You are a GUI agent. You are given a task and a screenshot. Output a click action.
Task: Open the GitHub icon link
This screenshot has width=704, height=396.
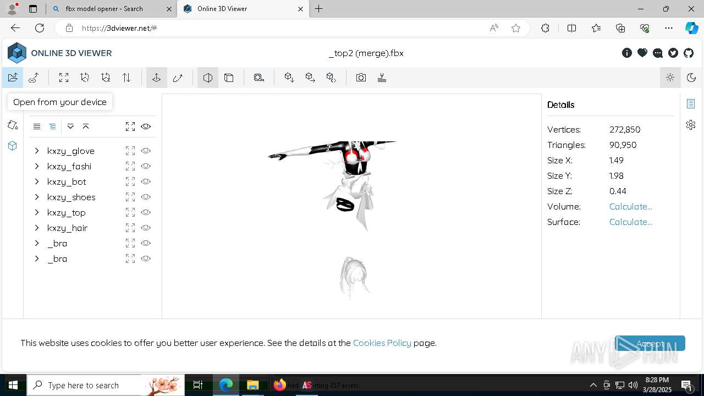click(x=689, y=53)
